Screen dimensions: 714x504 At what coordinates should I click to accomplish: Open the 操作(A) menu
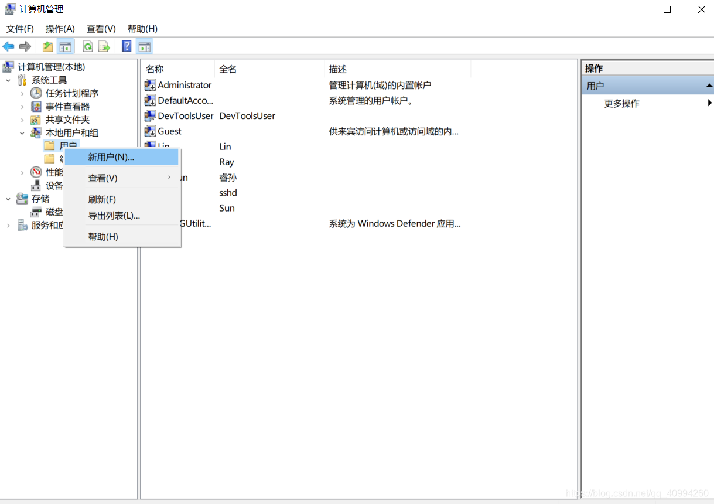coord(60,29)
